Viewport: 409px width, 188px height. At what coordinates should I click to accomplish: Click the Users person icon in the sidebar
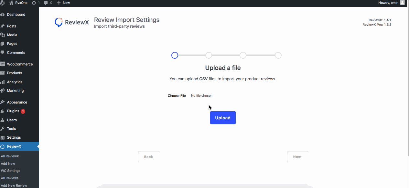(3, 120)
